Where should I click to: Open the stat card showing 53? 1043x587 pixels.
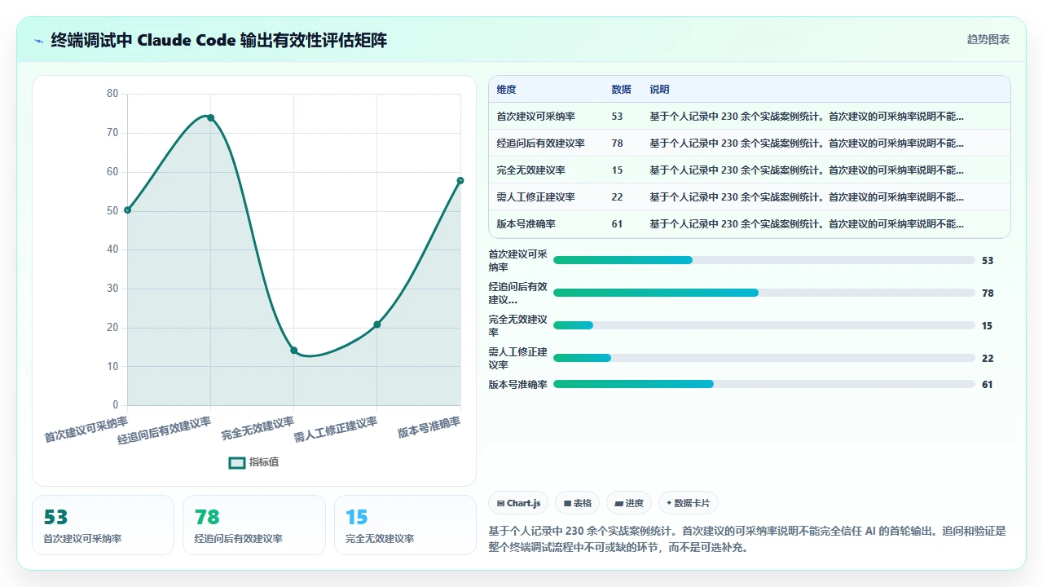pyautogui.click(x=103, y=525)
